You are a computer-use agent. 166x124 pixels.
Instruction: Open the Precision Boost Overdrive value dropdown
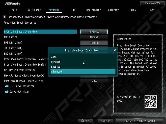(94, 32)
